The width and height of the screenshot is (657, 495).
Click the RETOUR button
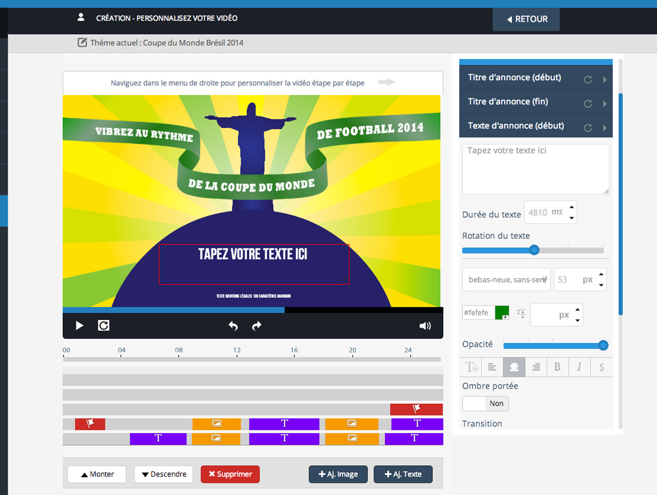tap(526, 19)
